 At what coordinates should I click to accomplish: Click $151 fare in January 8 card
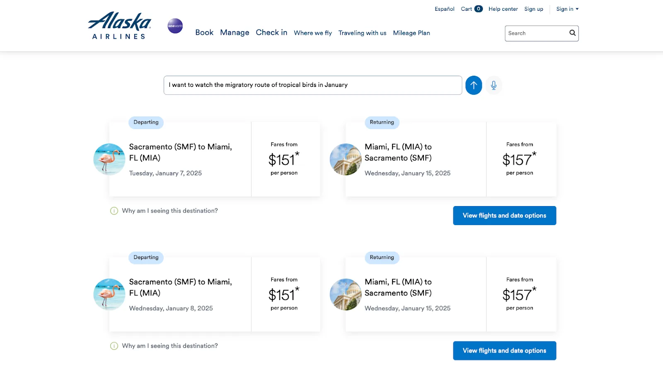click(x=283, y=294)
